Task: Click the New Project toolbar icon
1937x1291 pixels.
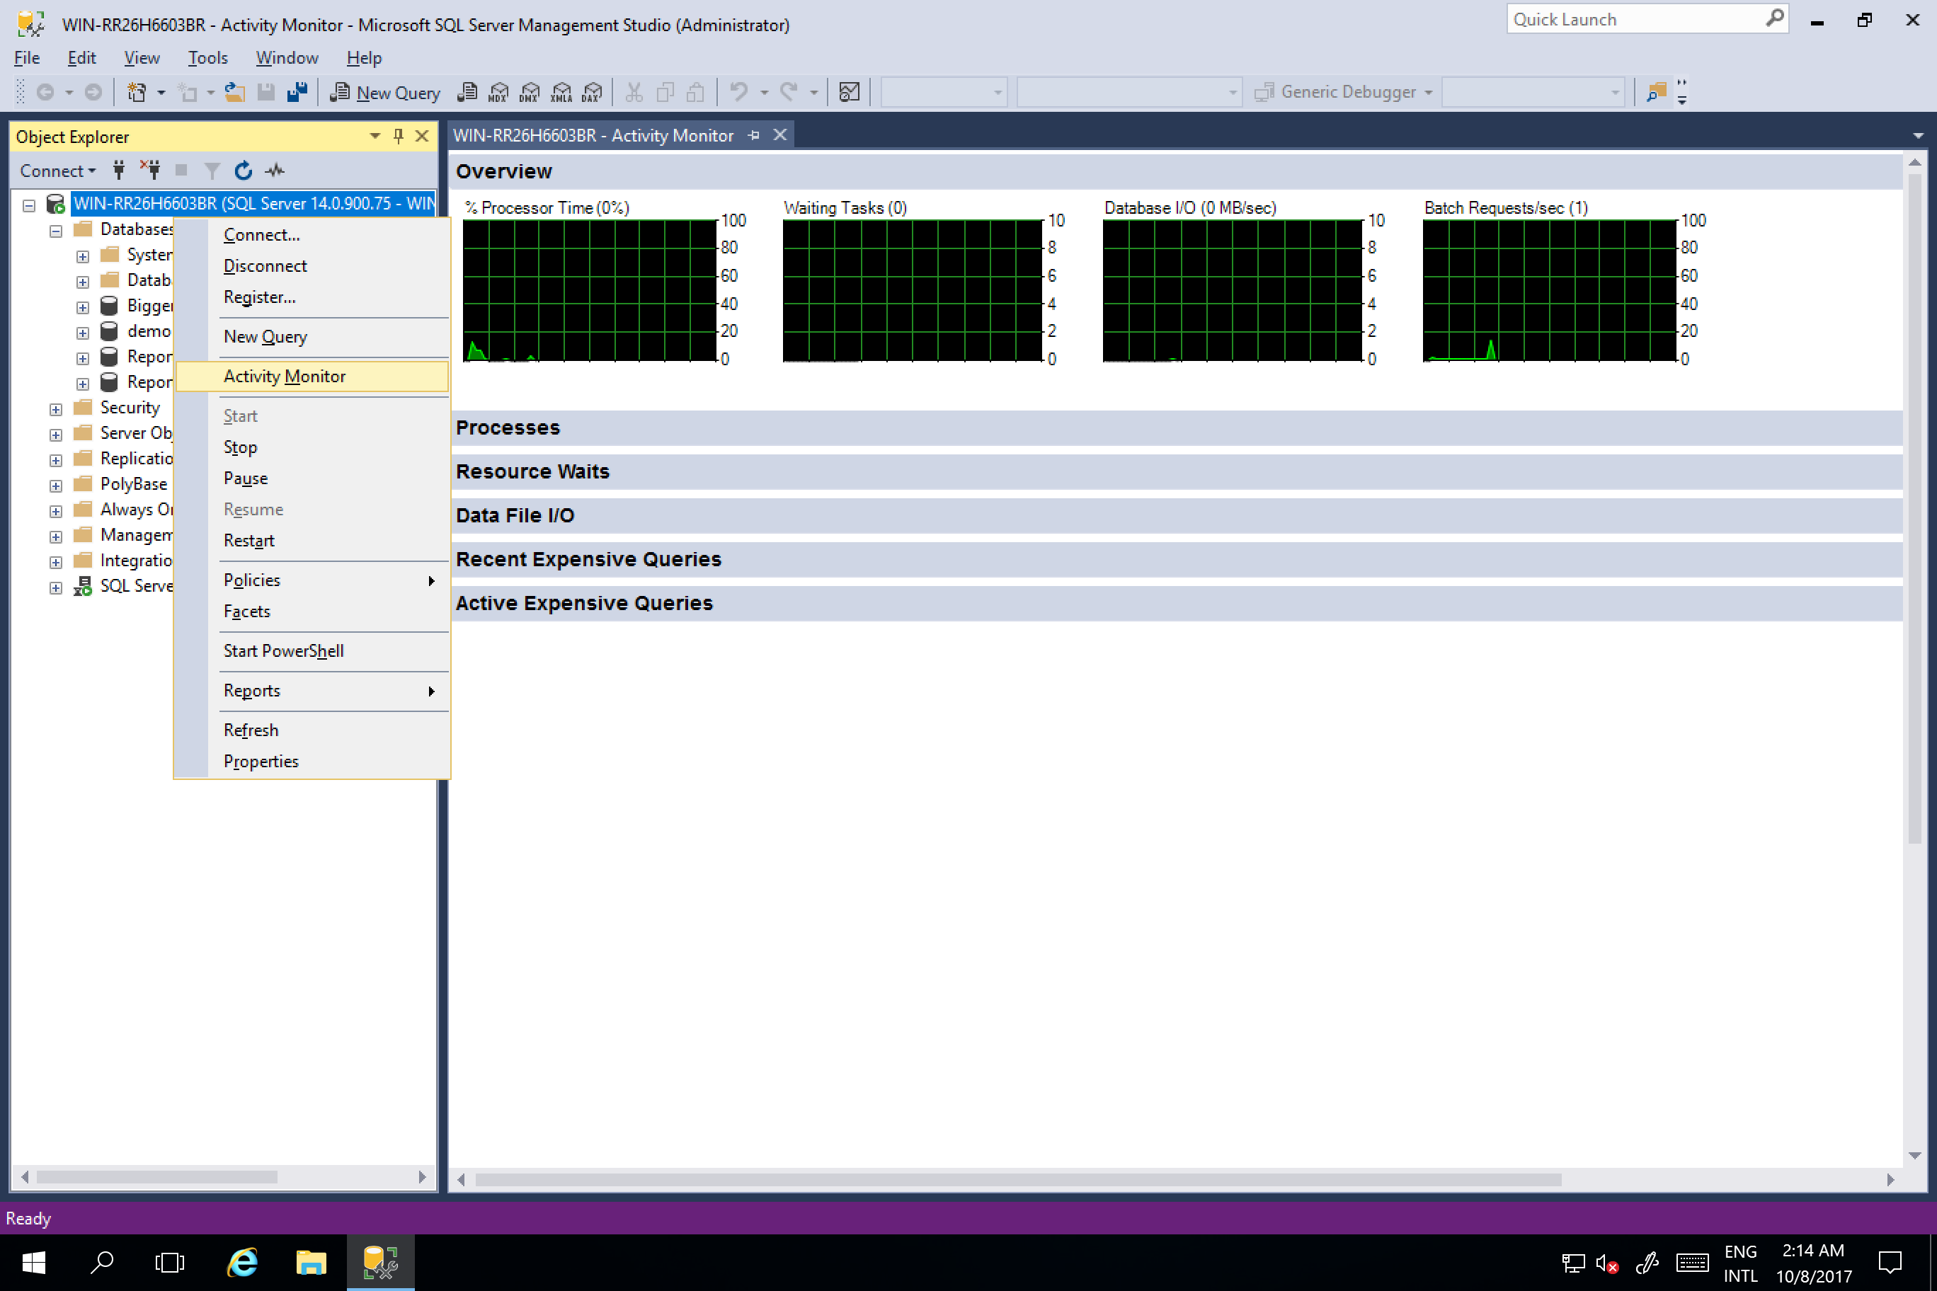Action: tap(137, 92)
